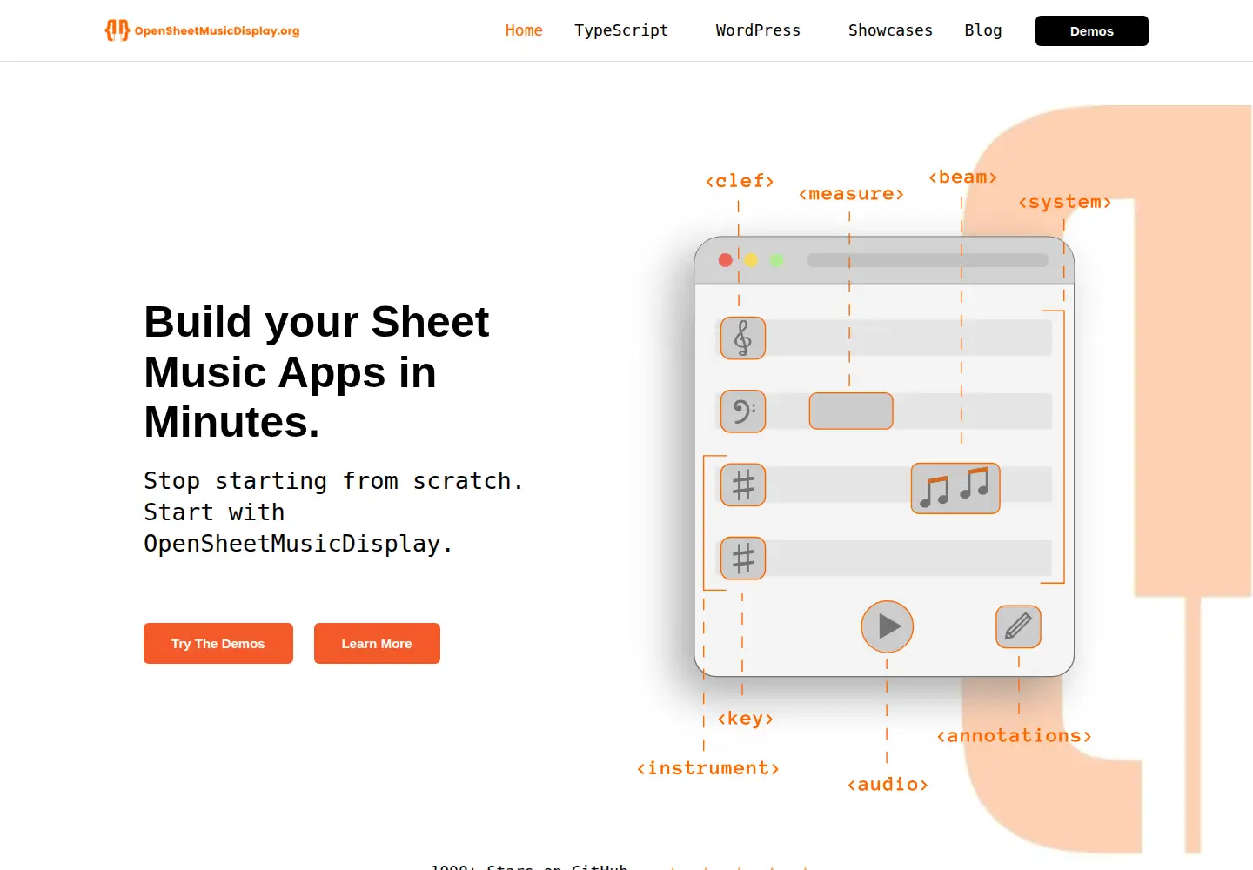Open the Blog link
Viewport: 1253px width, 870px height.
click(983, 30)
